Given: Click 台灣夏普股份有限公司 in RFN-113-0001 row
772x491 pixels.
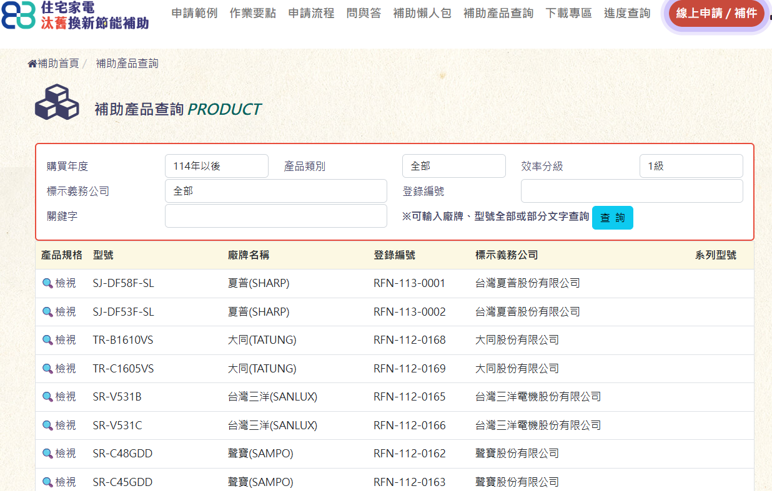Looking at the screenshot, I should point(528,283).
